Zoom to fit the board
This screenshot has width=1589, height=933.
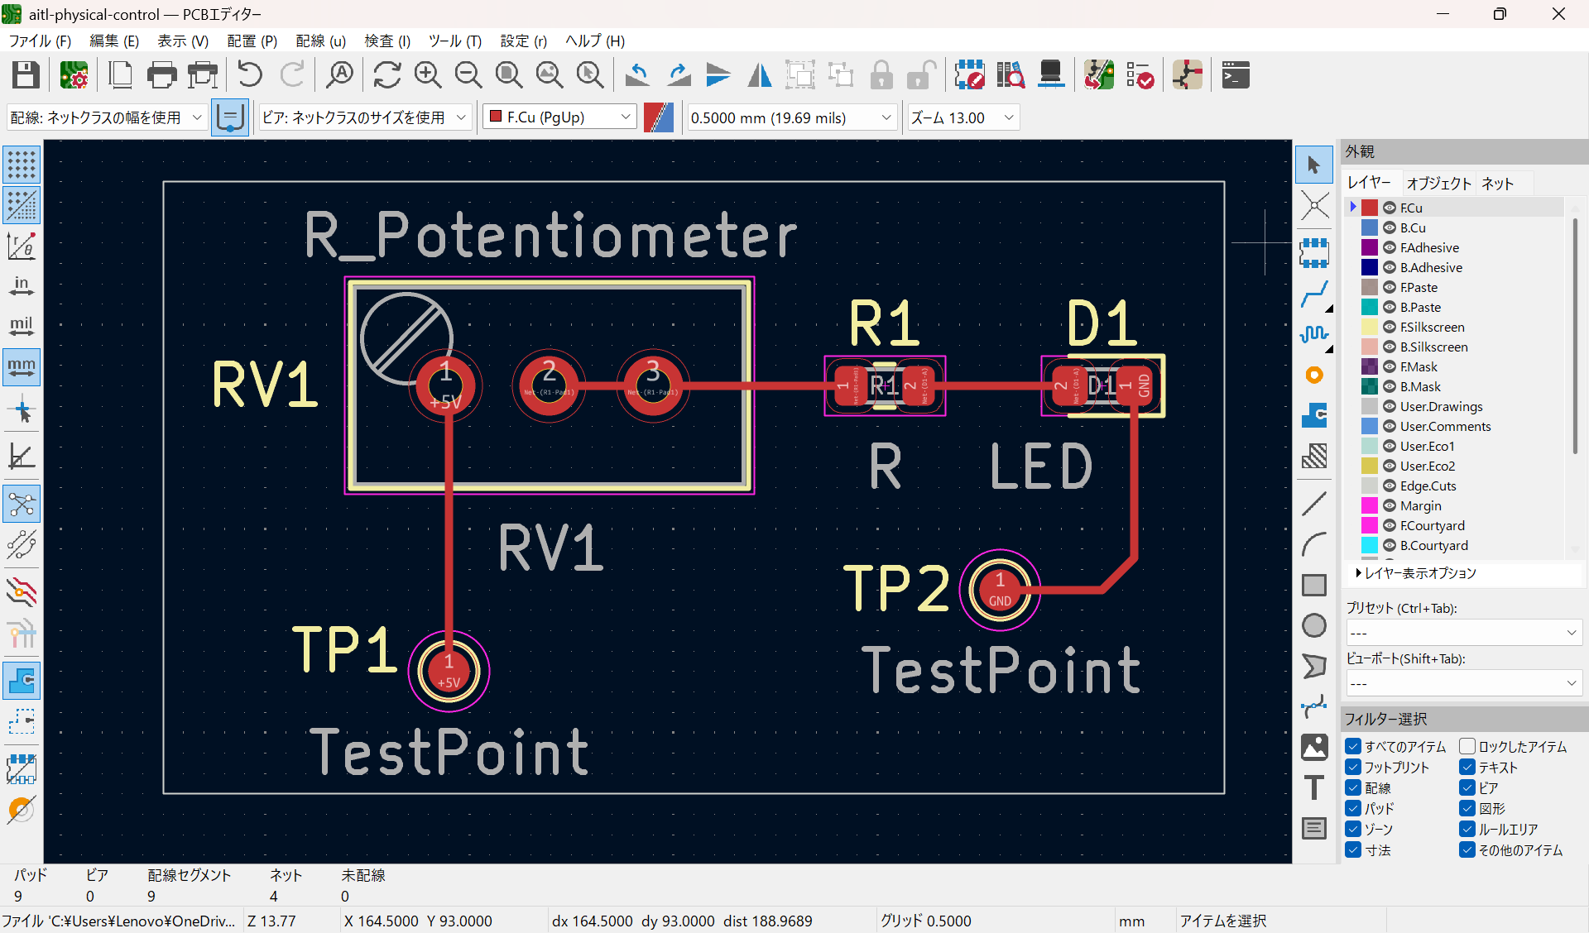point(509,74)
